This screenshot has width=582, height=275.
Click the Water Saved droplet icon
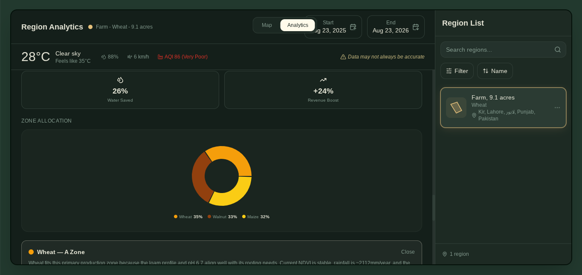[120, 80]
